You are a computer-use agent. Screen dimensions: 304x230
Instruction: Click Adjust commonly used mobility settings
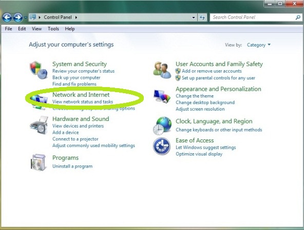[x=93, y=145]
